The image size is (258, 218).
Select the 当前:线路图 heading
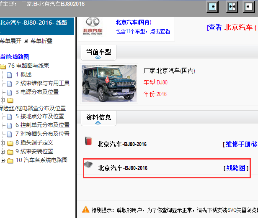(x=15, y=57)
